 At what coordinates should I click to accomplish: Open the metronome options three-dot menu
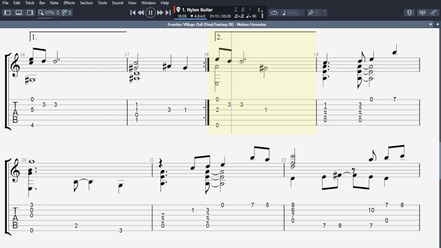click(x=250, y=10)
